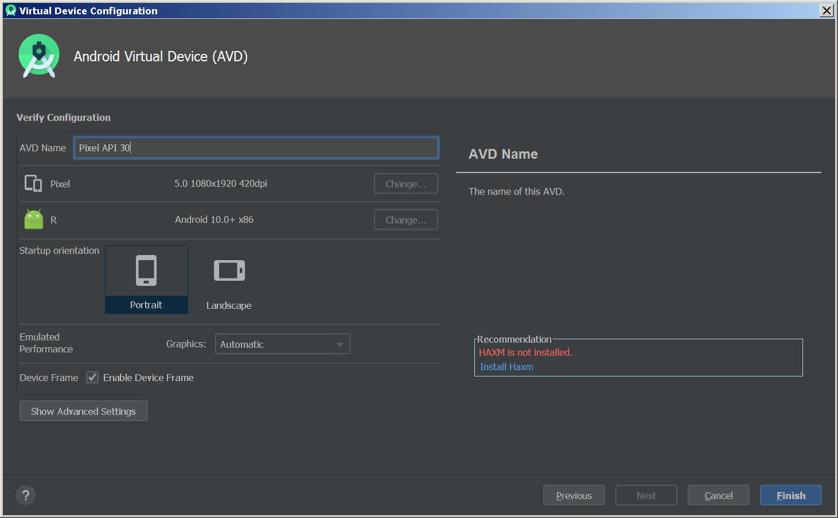Change the R system image

(x=406, y=219)
